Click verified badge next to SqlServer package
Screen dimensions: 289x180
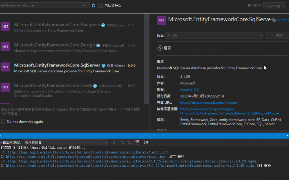pyautogui.click(x=104, y=66)
